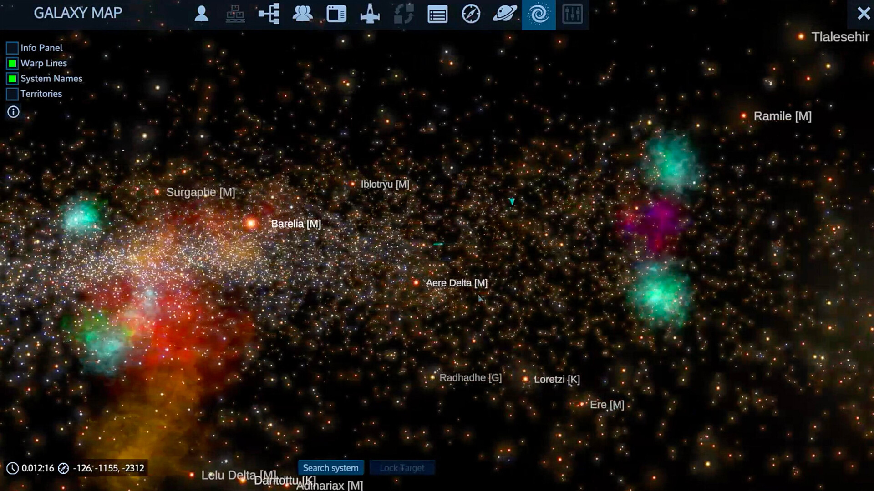This screenshot has height=491, width=874.
Task: Click the Search System button
Action: tap(331, 468)
